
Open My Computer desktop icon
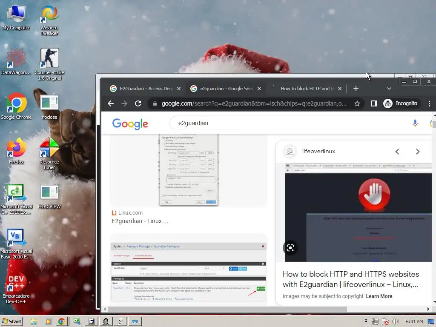16,18
